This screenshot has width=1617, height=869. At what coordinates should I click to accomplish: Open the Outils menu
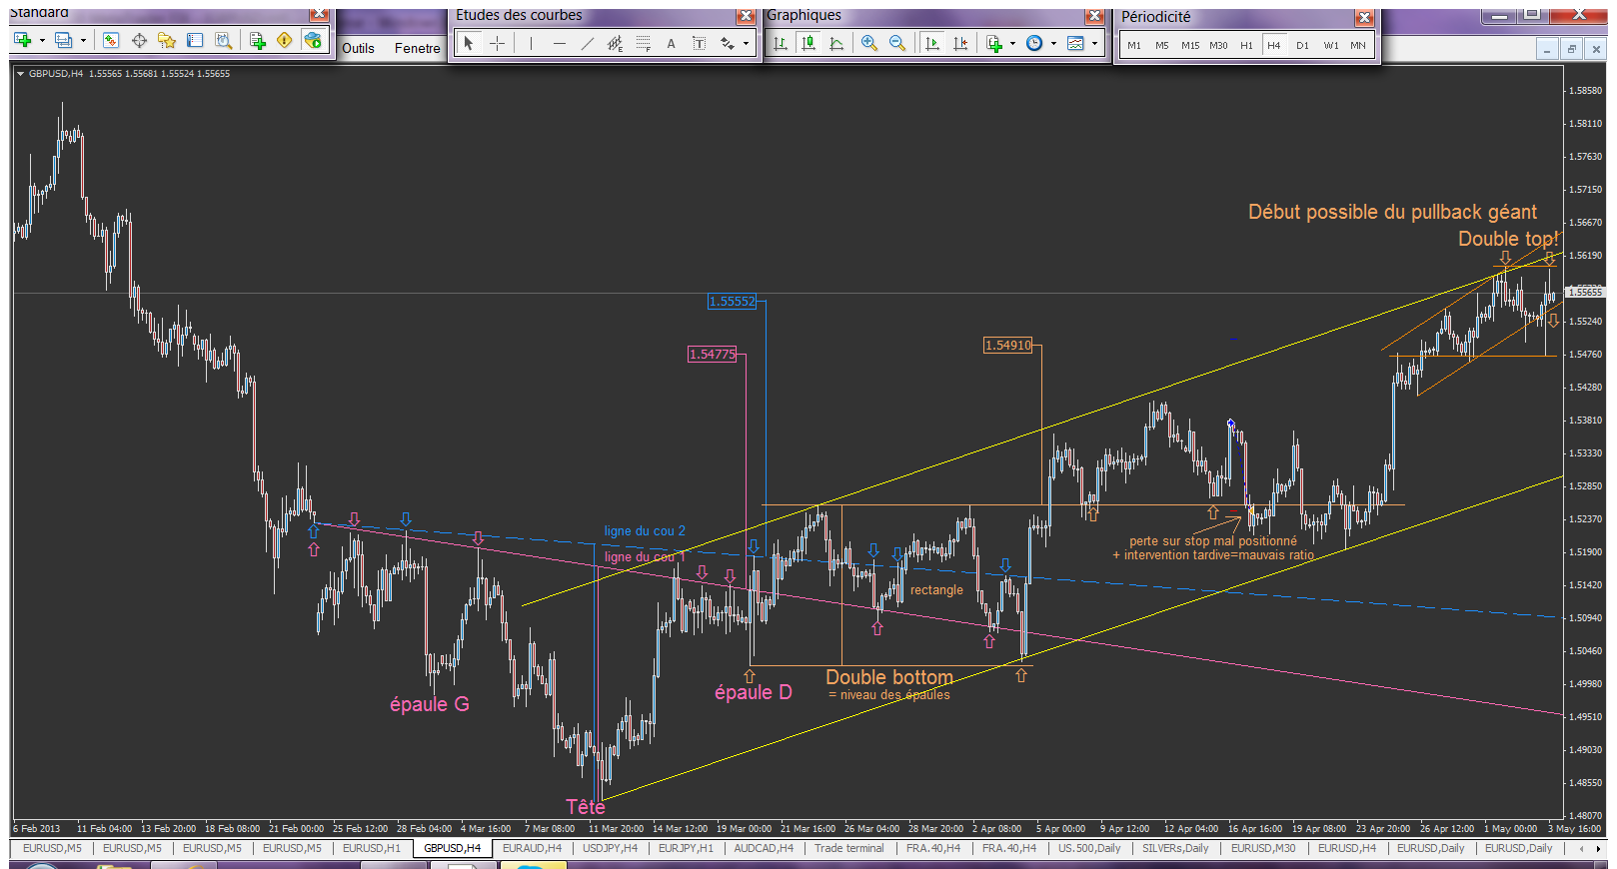pos(358,48)
